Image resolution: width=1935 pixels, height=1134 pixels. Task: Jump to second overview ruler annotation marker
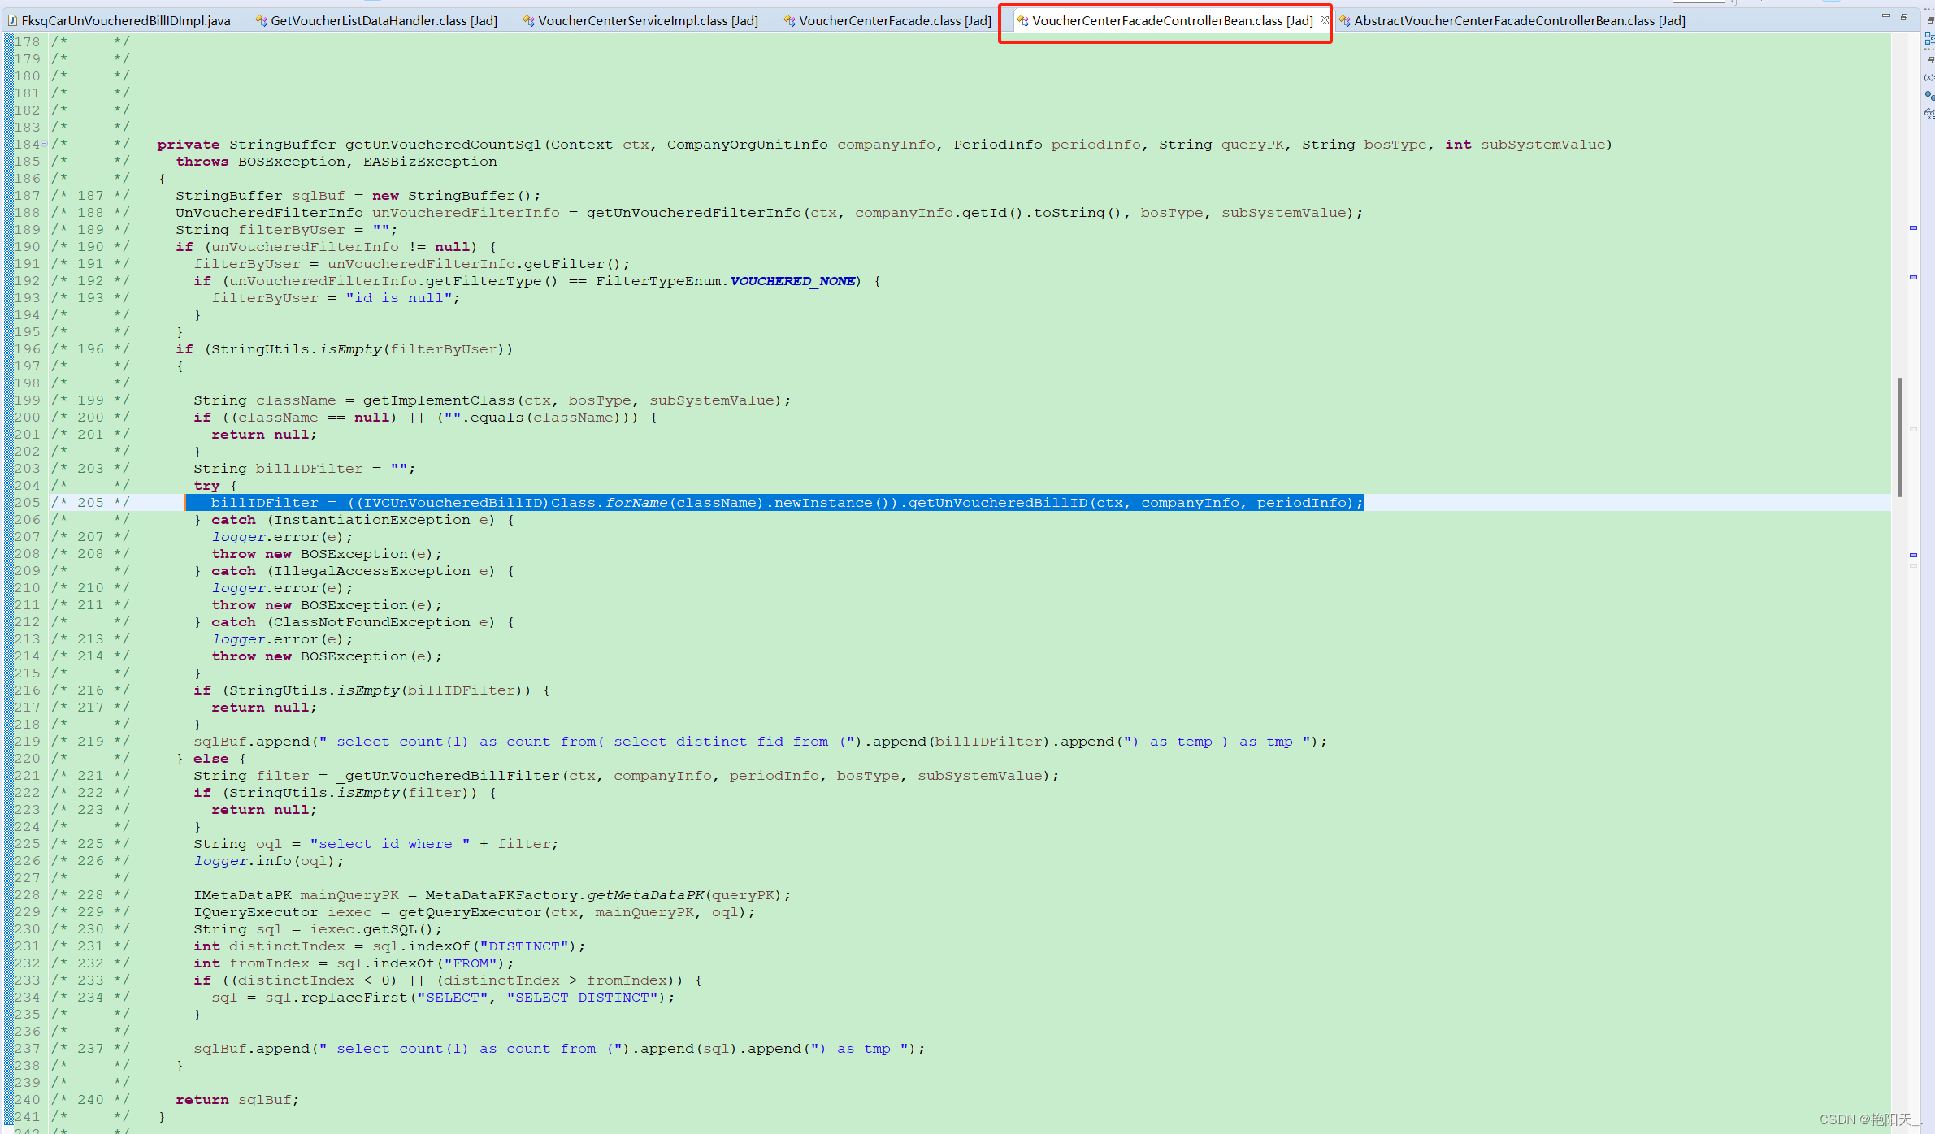pos(1913,277)
